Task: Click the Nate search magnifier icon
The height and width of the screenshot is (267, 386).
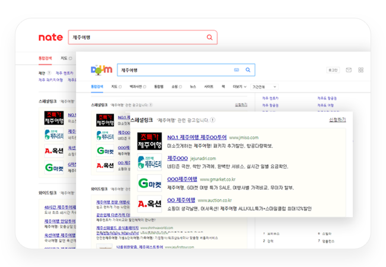Action: click(210, 37)
